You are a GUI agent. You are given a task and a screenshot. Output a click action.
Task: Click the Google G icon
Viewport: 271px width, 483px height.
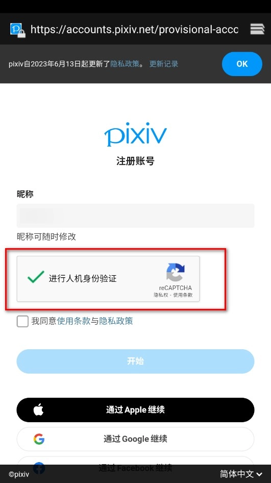pyautogui.click(x=39, y=439)
